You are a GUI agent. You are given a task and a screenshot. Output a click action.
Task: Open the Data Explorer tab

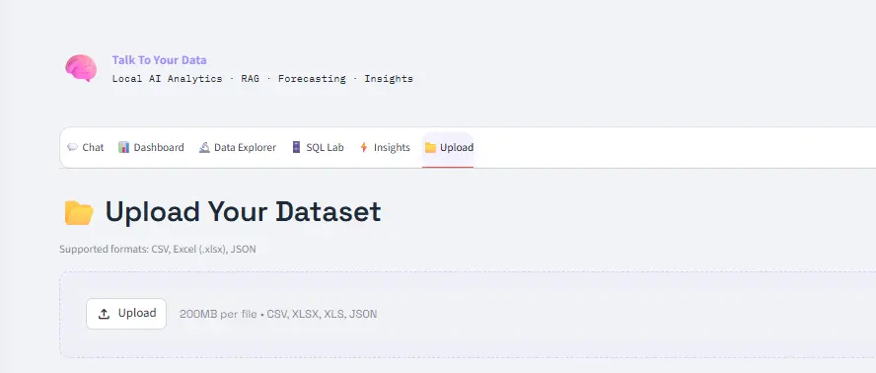coord(238,148)
